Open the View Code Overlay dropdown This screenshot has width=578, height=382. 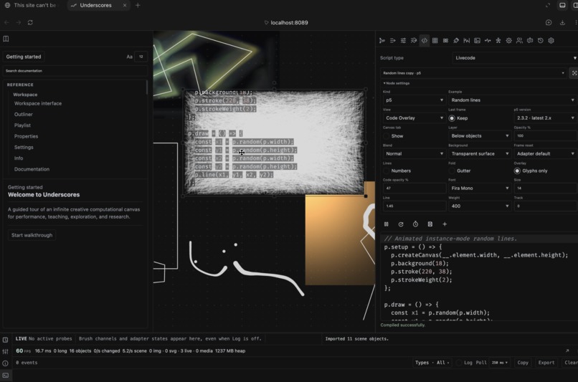[414, 118]
